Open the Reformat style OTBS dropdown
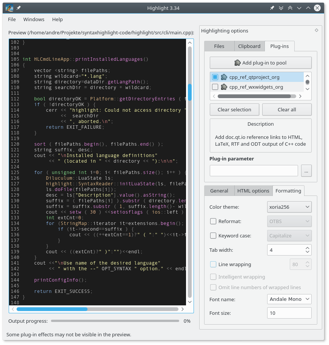 coord(289,221)
